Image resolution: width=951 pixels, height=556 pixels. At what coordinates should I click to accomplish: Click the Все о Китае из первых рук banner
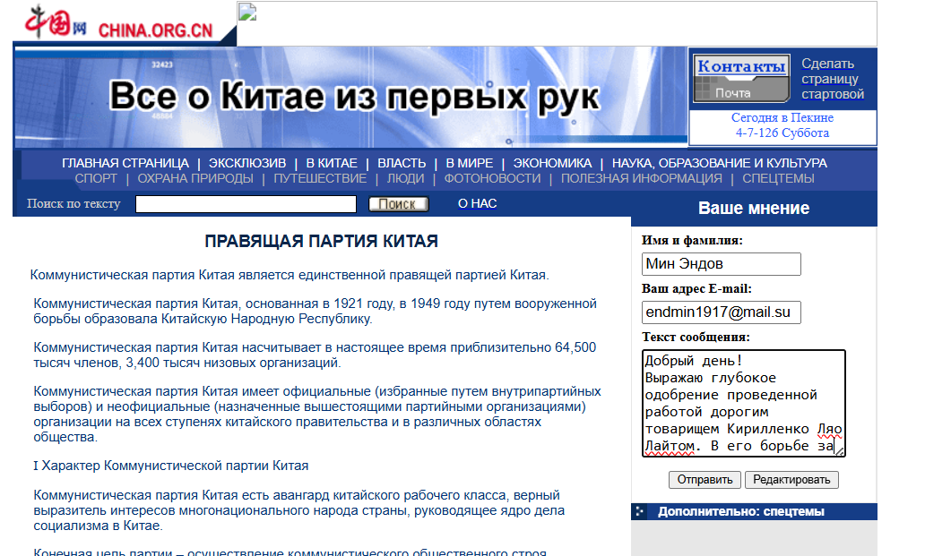(x=351, y=97)
